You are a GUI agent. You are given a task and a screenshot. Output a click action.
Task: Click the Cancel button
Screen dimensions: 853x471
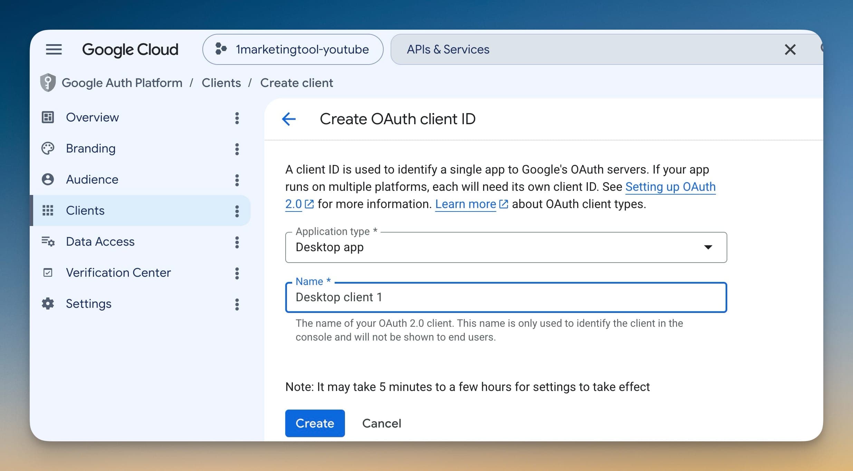382,423
